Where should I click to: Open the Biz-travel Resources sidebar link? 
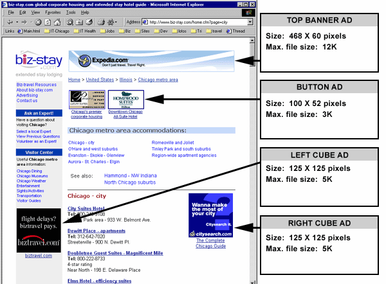pyautogui.click(x=37, y=85)
